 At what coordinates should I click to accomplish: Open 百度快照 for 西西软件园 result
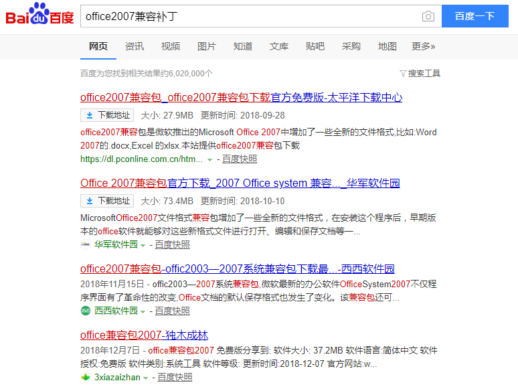173,311
